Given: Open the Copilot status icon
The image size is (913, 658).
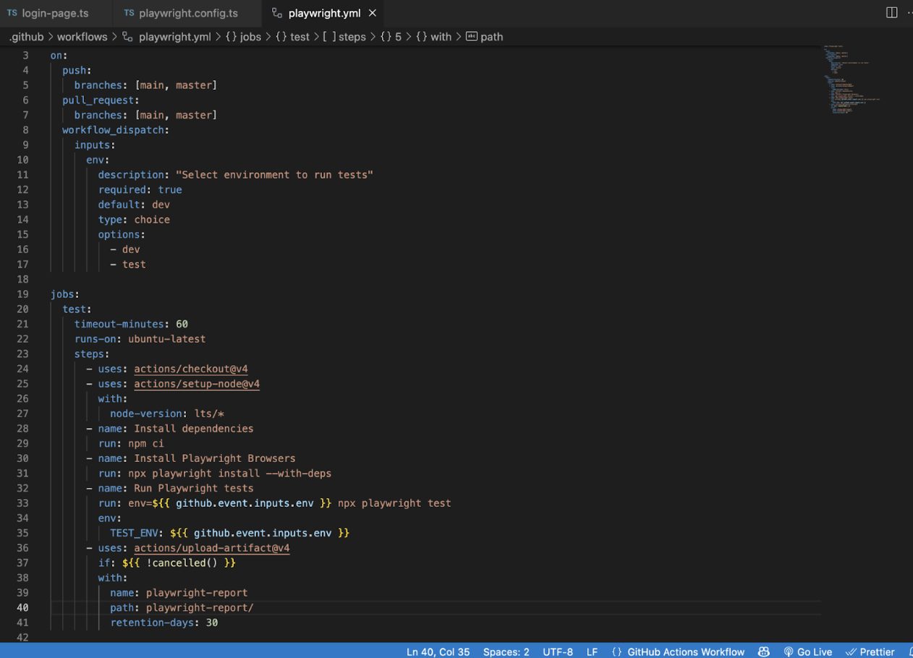Looking at the screenshot, I should 763,651.
